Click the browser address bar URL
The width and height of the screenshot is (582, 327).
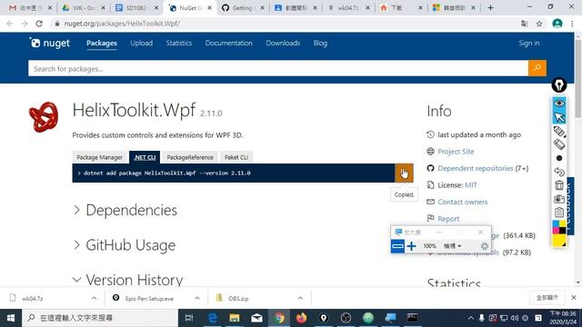coord(122,24)
